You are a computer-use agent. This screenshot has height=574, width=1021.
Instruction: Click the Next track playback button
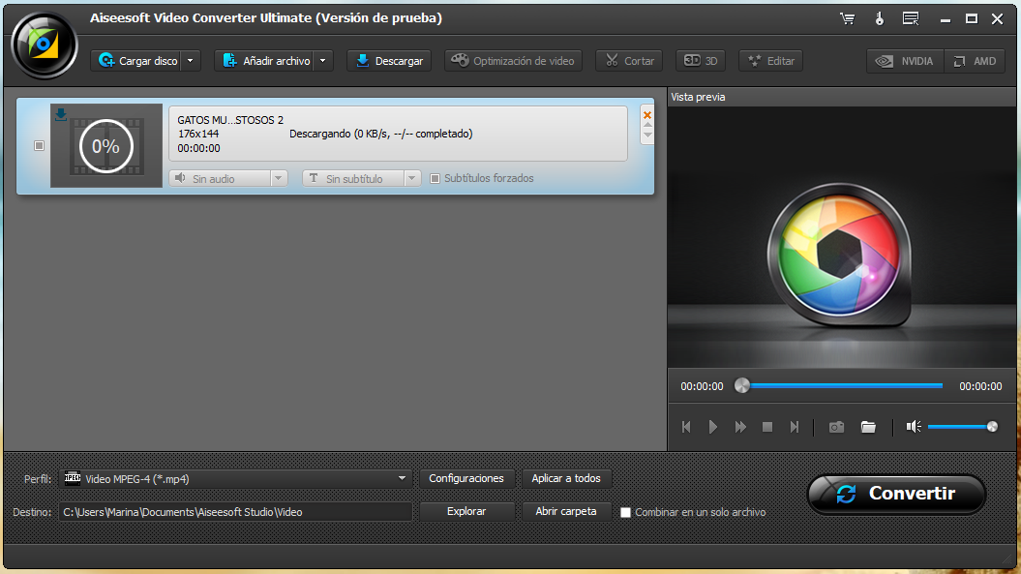[795, 427]
